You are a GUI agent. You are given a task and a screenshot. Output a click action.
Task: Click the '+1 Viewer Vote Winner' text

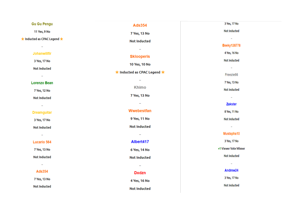point(231,148)
